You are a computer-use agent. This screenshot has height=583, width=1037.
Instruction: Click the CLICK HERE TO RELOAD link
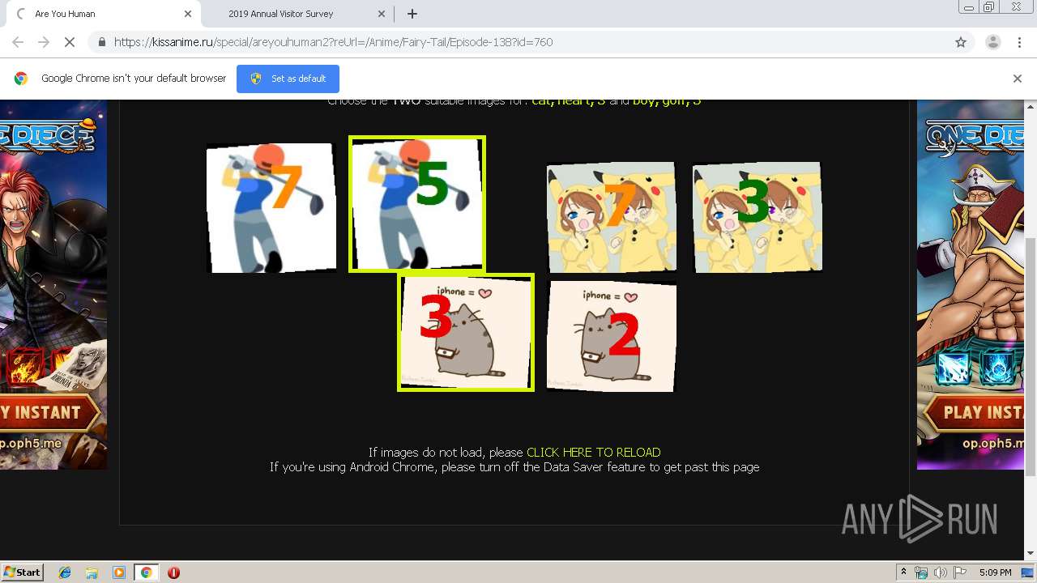(x=593, y=453)
